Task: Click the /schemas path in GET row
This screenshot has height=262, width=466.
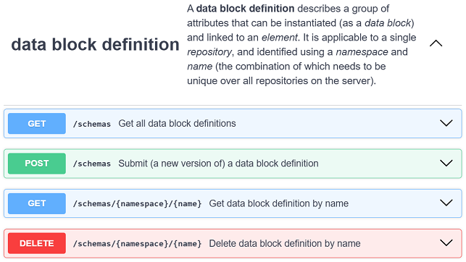Action: tap(92, 124)
